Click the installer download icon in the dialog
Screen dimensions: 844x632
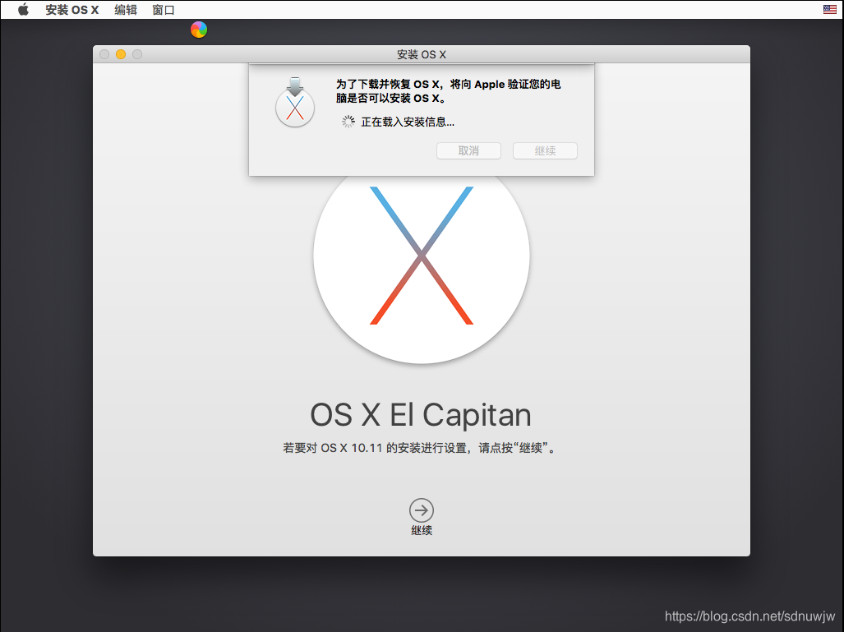pos(295,102)
